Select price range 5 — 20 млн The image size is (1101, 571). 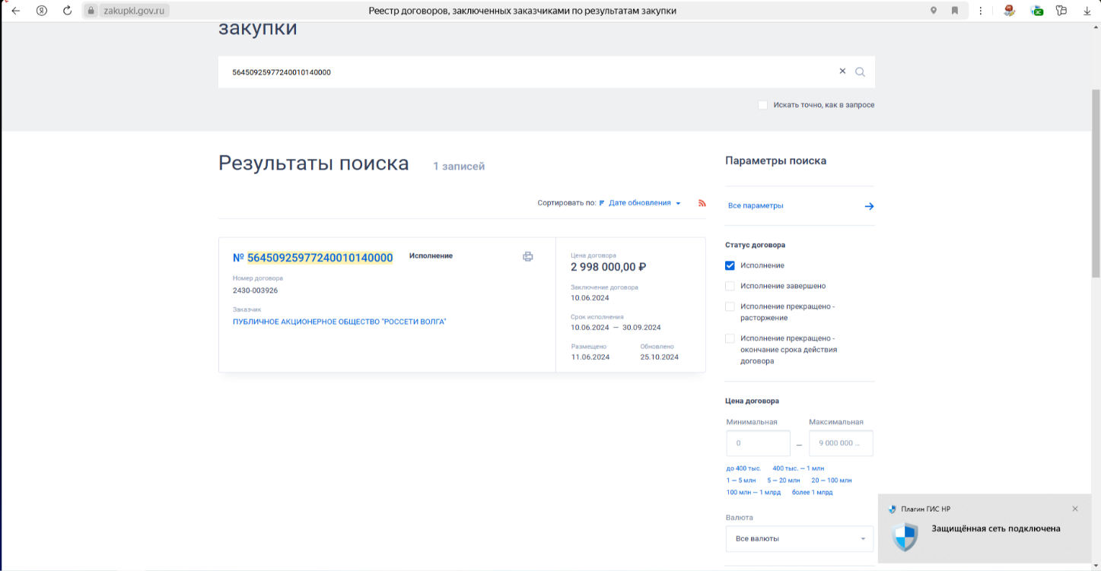tap(784, 481)
